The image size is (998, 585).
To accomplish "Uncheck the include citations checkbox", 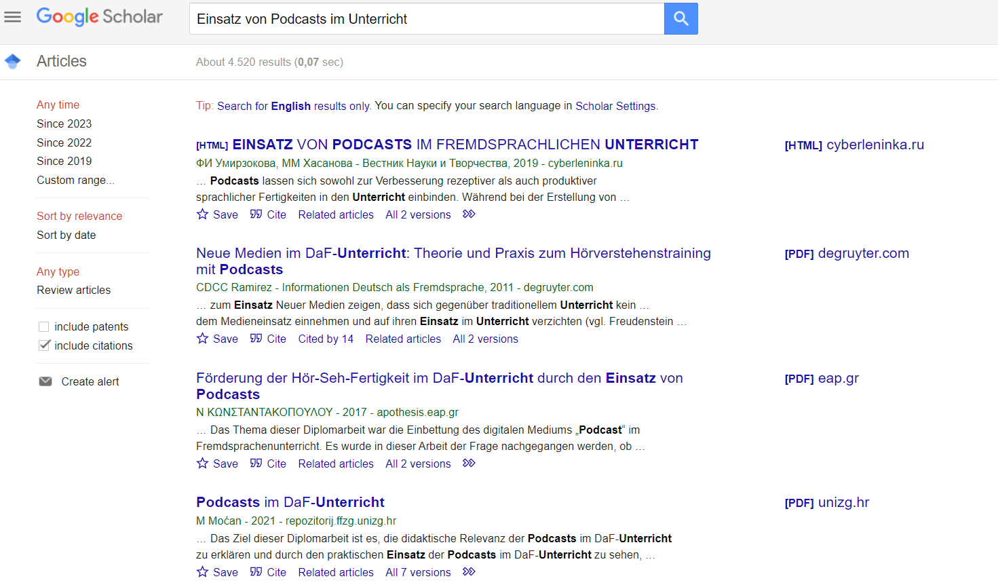I will click(x=44, y=345).
